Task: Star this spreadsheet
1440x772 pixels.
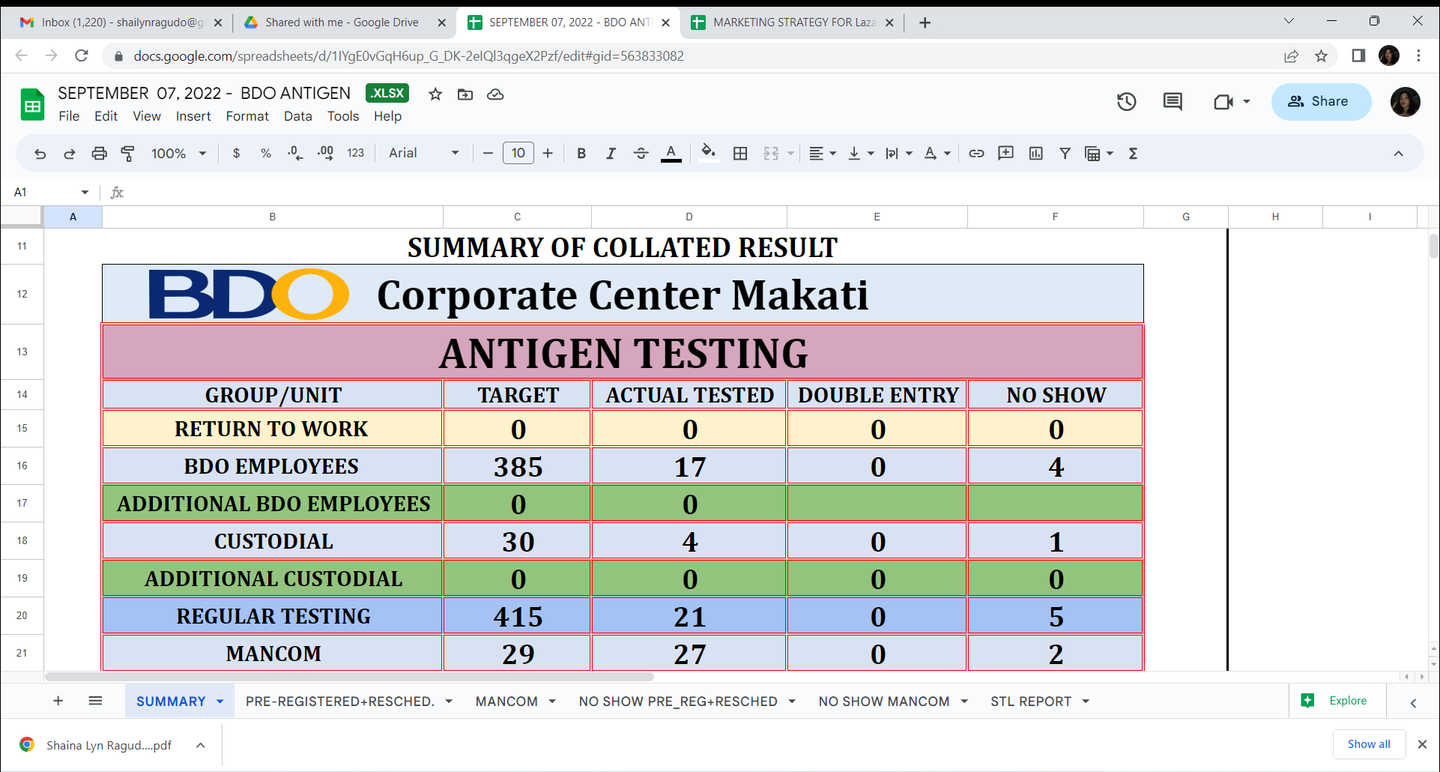Action: (435, 94)
